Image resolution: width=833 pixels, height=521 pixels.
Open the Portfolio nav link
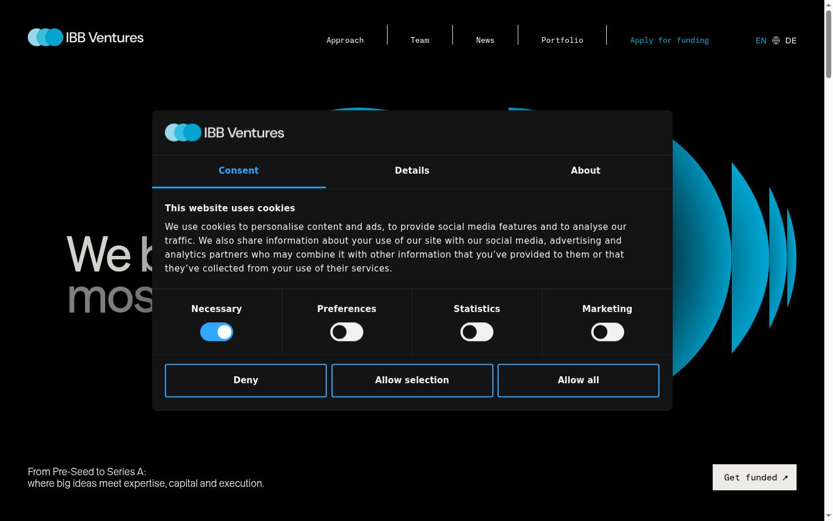tap(562, 41)
